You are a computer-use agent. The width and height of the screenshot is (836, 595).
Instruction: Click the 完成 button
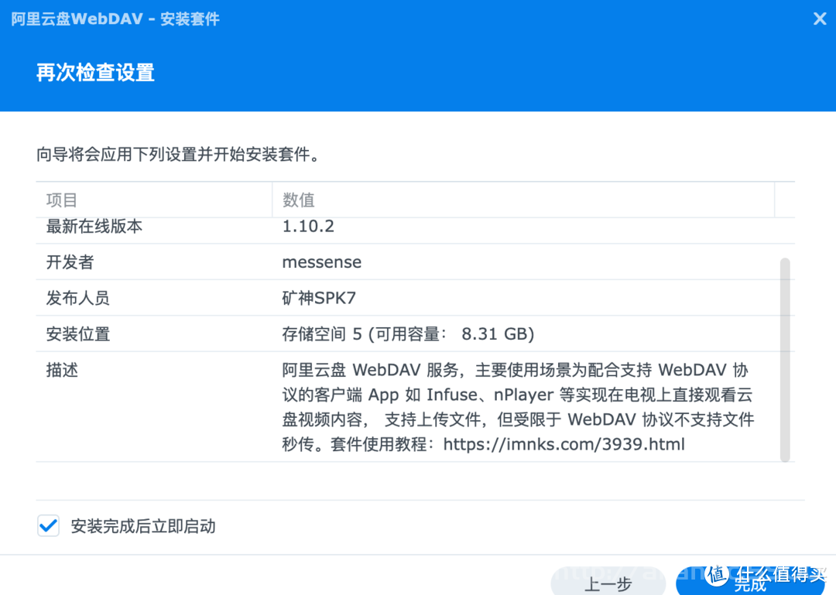pos(750,583)
